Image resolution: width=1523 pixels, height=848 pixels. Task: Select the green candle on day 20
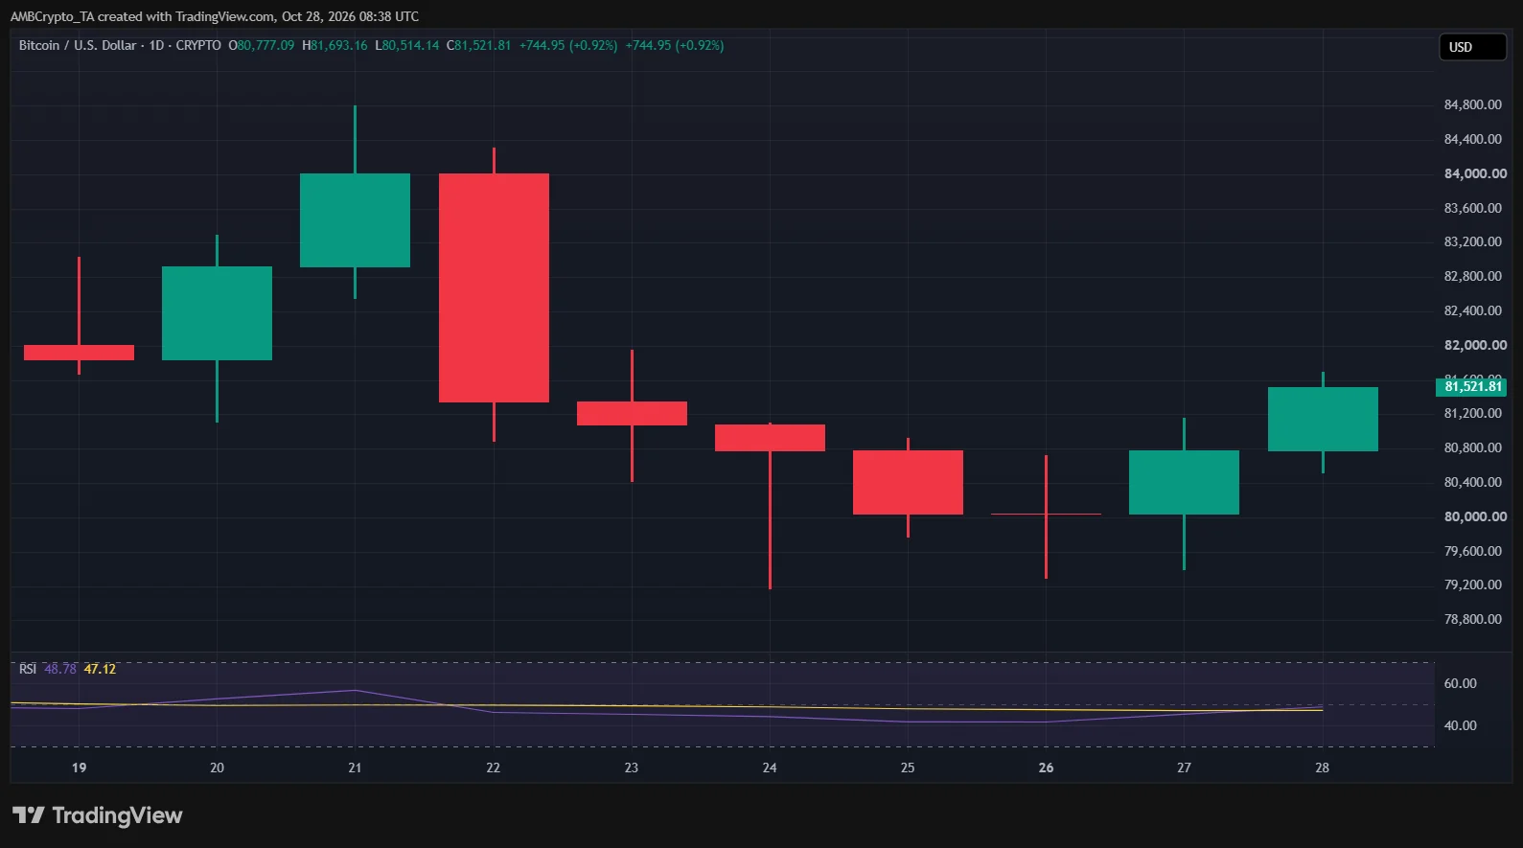tap(217, 313)
